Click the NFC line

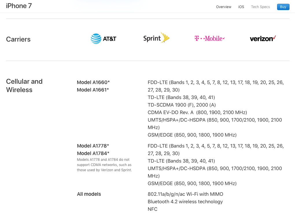[152, 209]
